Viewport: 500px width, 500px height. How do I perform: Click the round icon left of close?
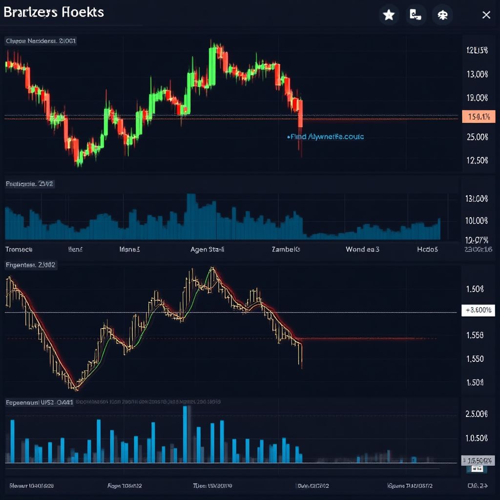[x=442, y=15]
